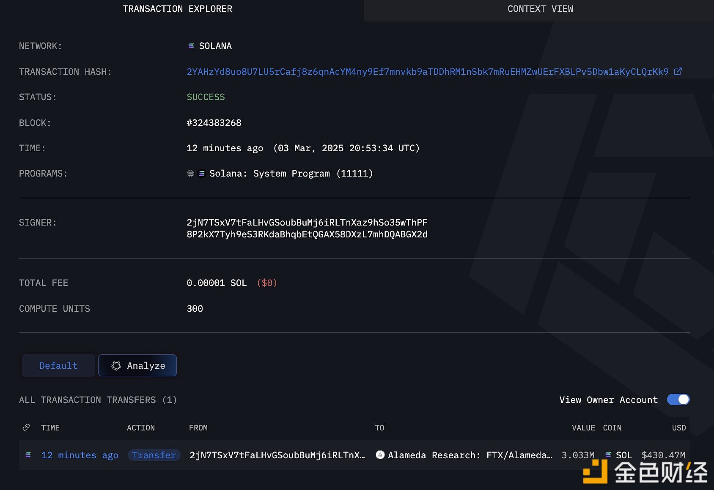Image resolution: width=714 pixels, height=490 pixels.
Task: Toggle the View Owner Account switch
Action: [x=678, y=400]
